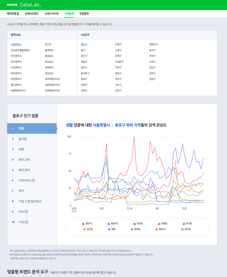Select 레저 category
The width and height of the screenshot is (227, 277).
[x=32, y=191]
